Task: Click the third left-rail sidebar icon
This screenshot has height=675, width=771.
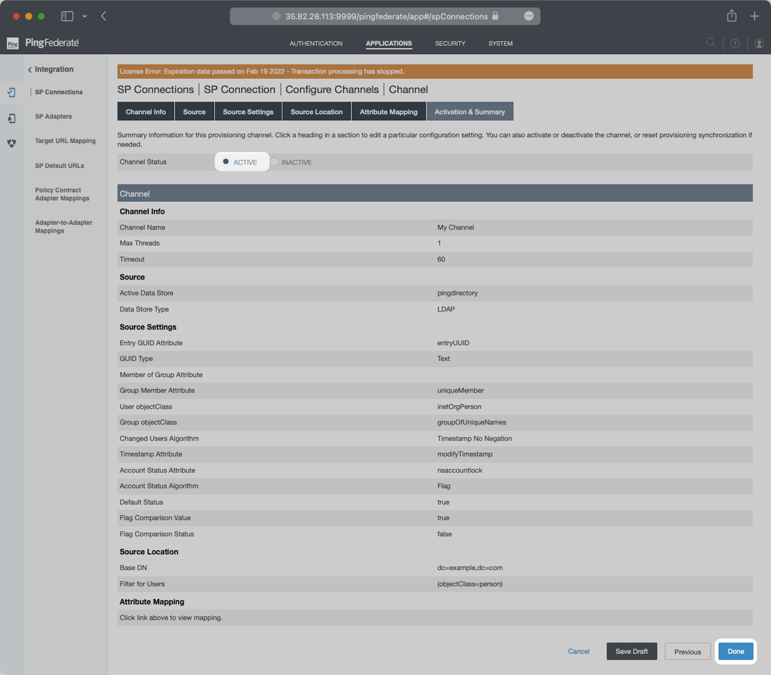Action: coord(11,143)
